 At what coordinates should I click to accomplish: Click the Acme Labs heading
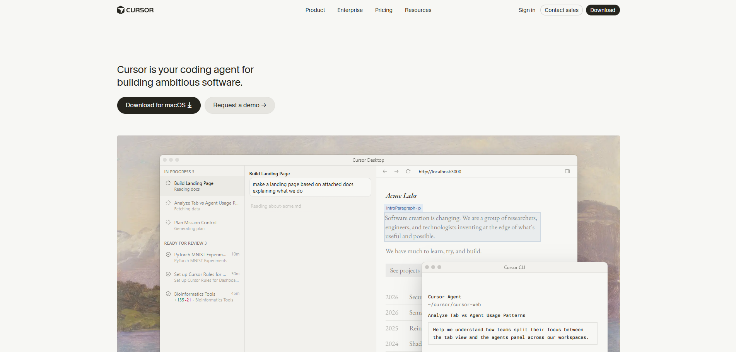[401, 196]
